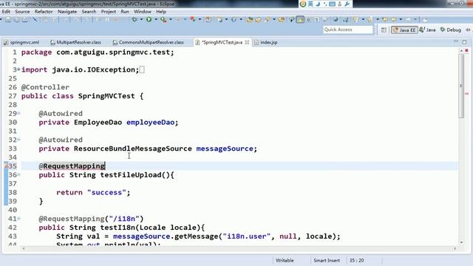Run the program with green play icon

tap(149, 20)
